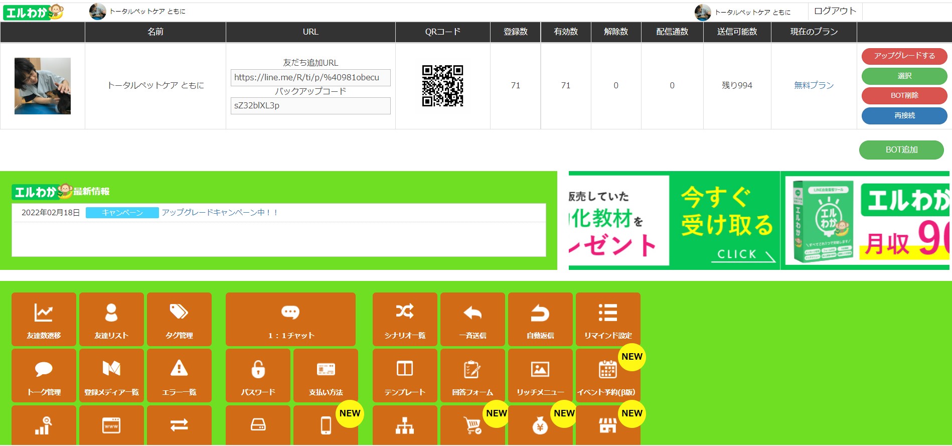Open the テンプレート template tile
952x446 pixels.
click(405, 375)
